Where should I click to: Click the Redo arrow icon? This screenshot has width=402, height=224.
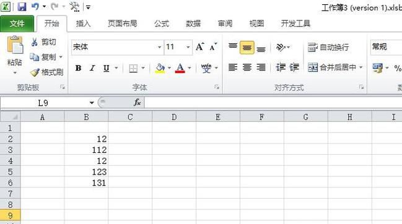click(x=55, y=7)
